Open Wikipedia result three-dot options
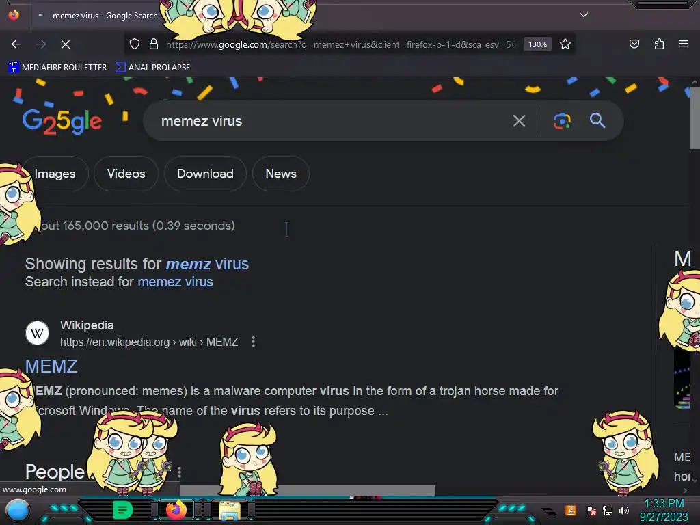The image size is (700, 525). [x=253, y=342]
